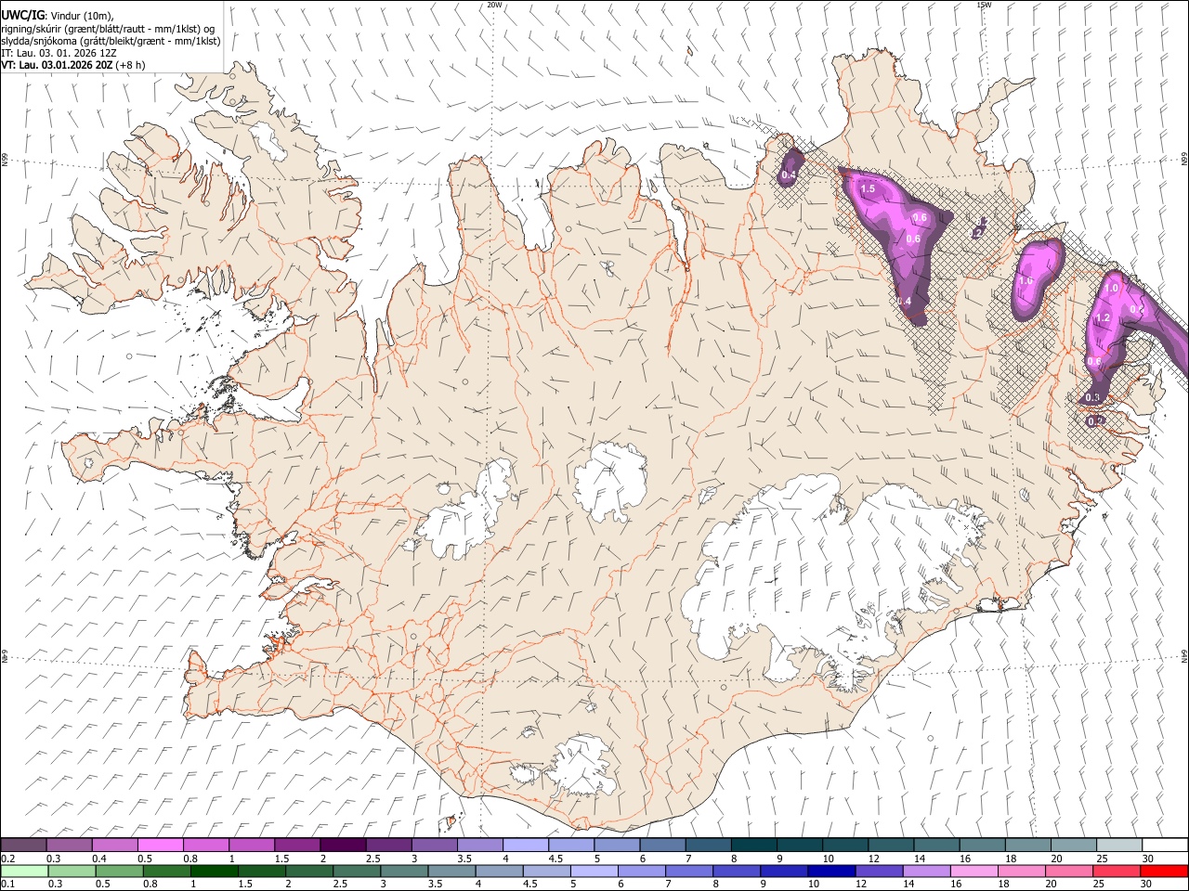Select the 'VT: Lau. 03.01.2026 20Z (+8 h)' line
Image resolution: width=1189 pixels, height=891 pixels.
tap(73, 65)
